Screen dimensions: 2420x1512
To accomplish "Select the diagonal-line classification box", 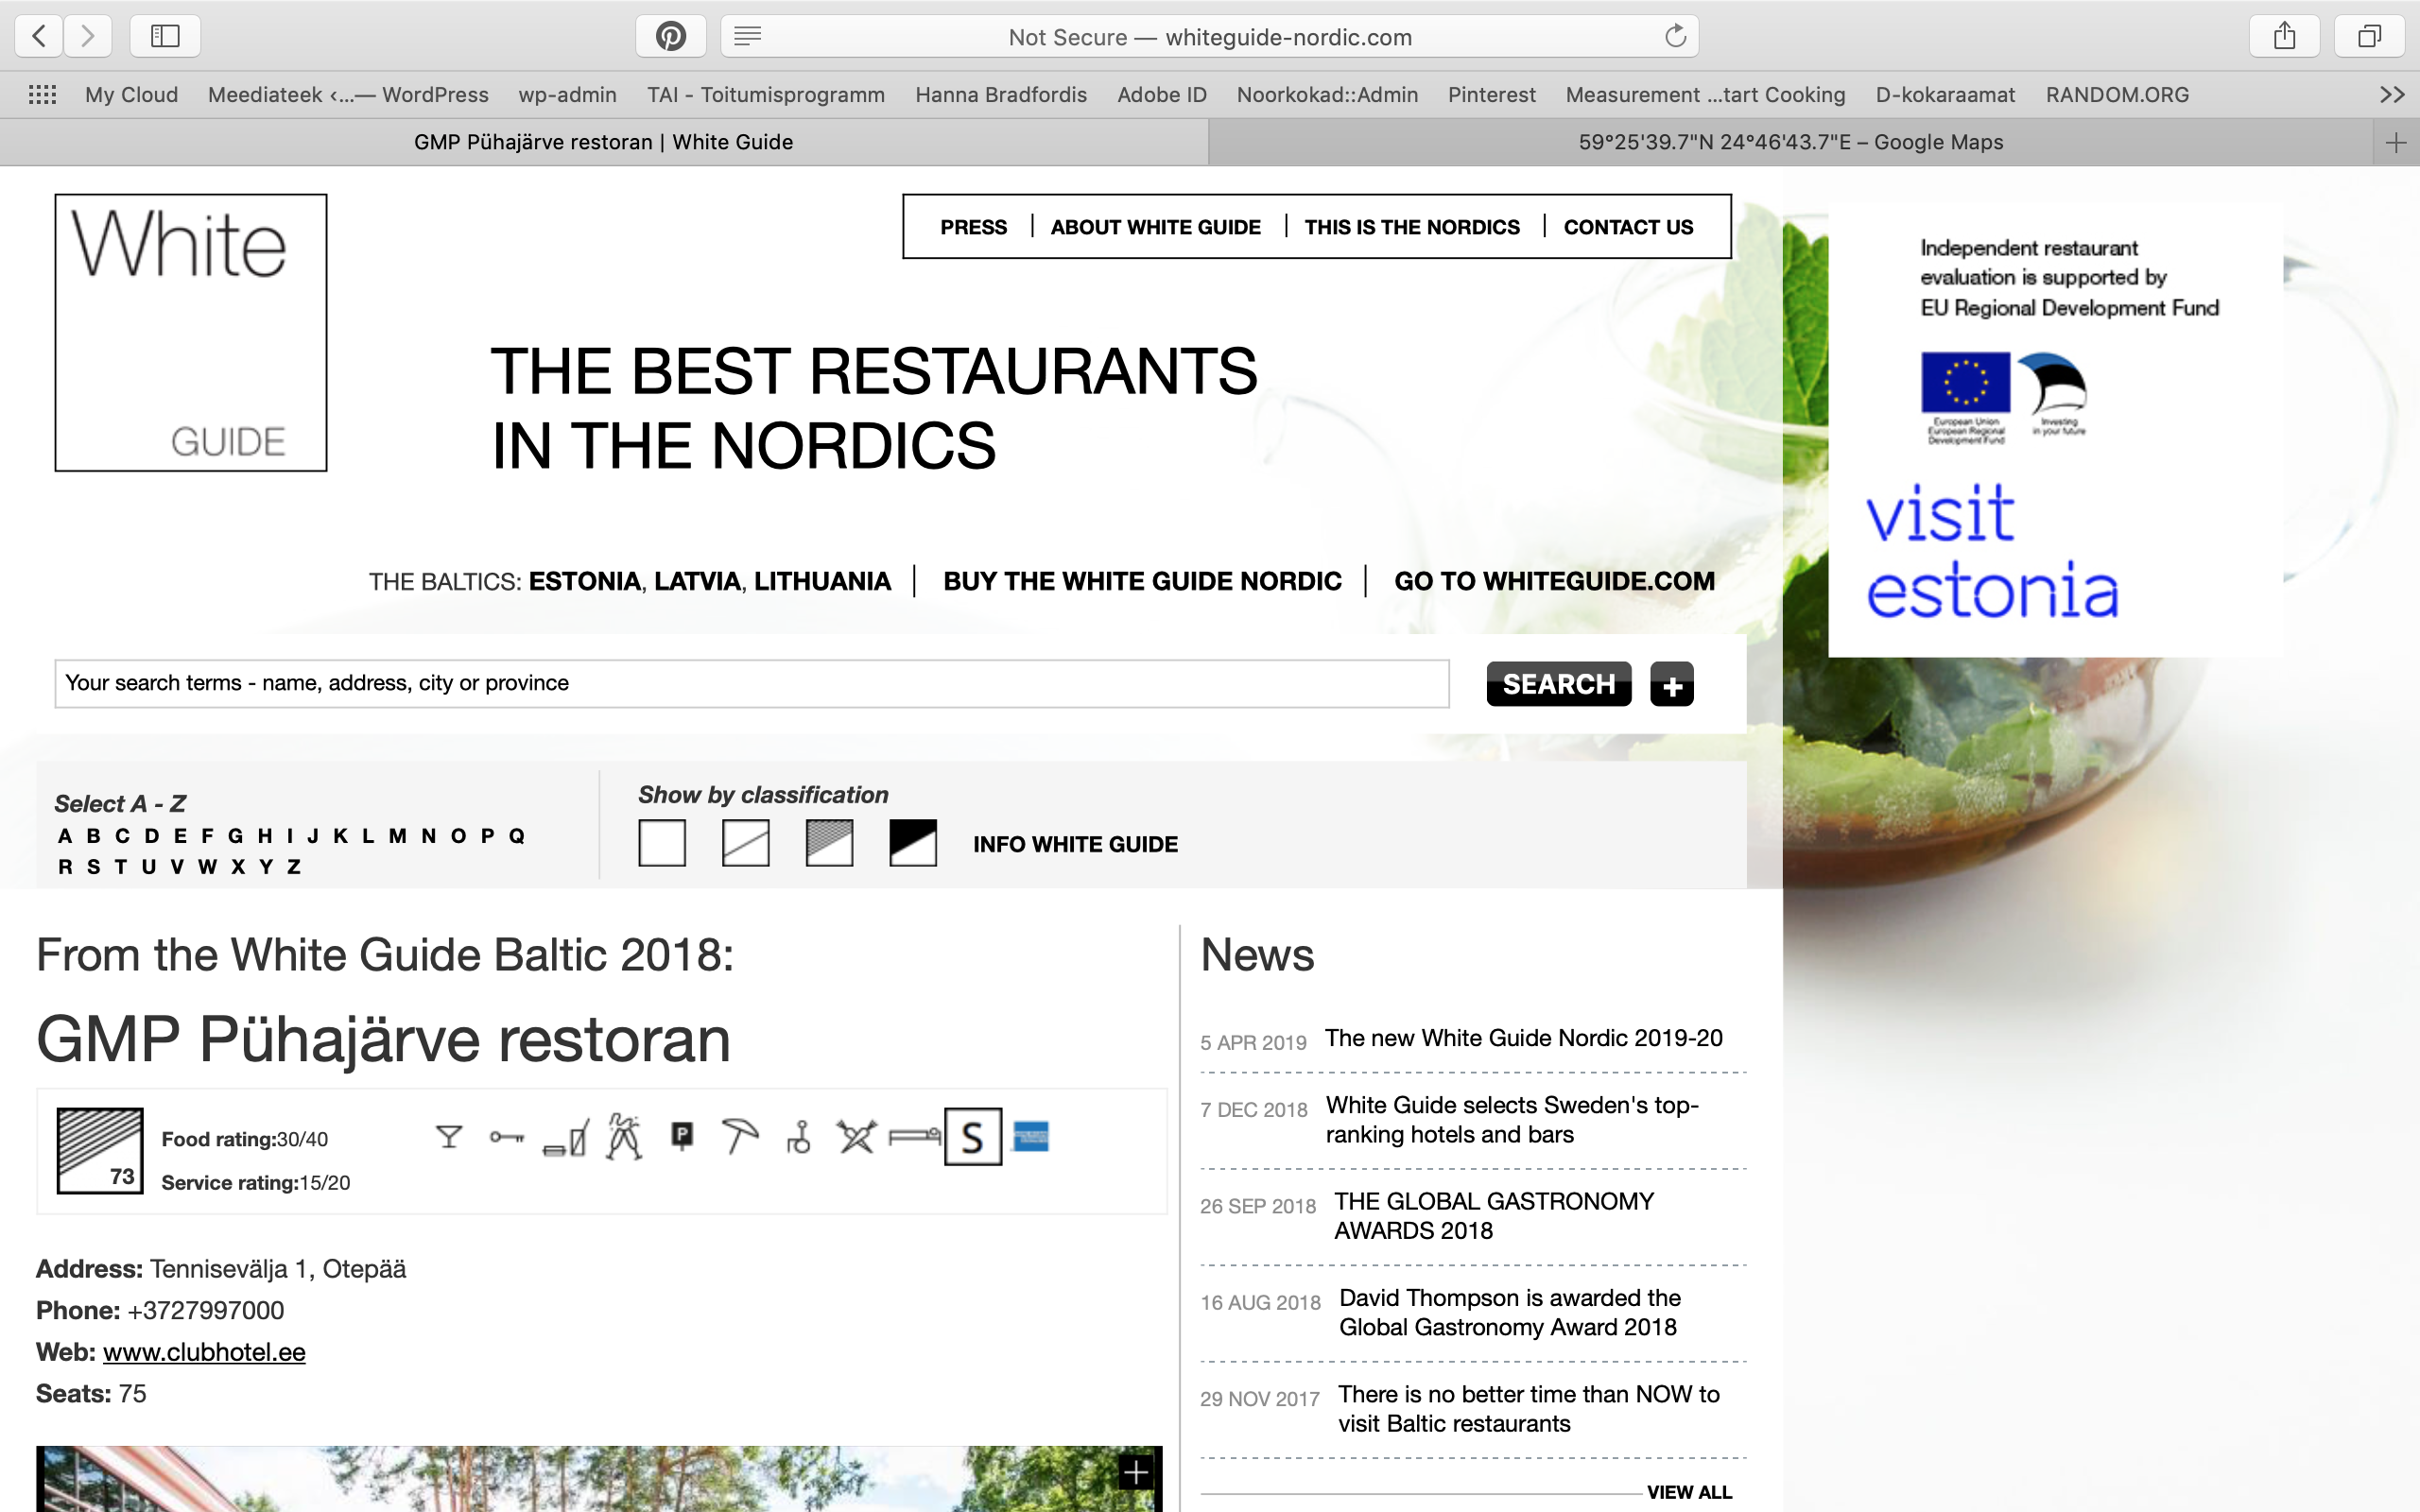I will tap(746, 843).
